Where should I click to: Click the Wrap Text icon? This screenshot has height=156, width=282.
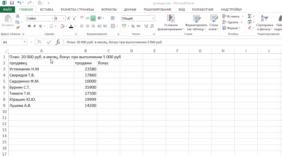[112, 18]
